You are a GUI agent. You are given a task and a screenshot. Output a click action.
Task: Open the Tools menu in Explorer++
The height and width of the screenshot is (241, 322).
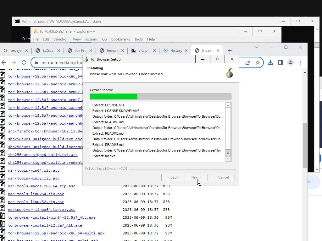pyautogui.click(x=138, y=39)
